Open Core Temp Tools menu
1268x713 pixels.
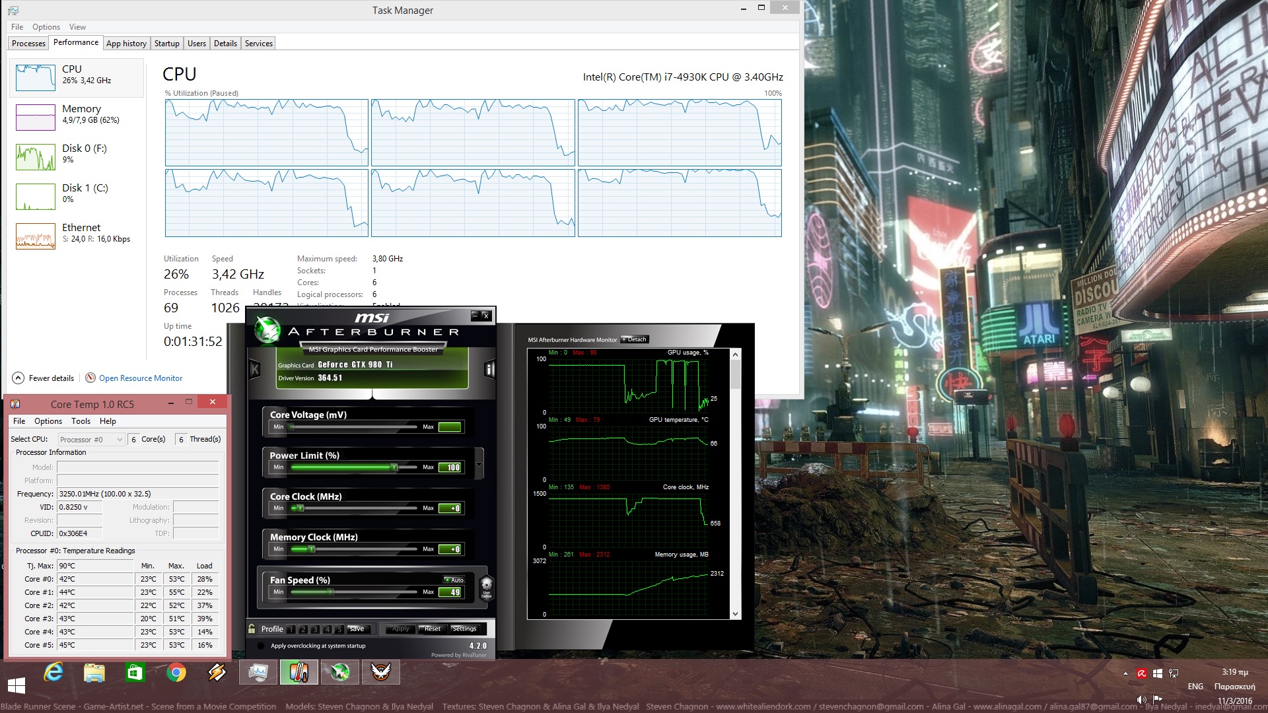pyautogui.click(x=81, y=421)
